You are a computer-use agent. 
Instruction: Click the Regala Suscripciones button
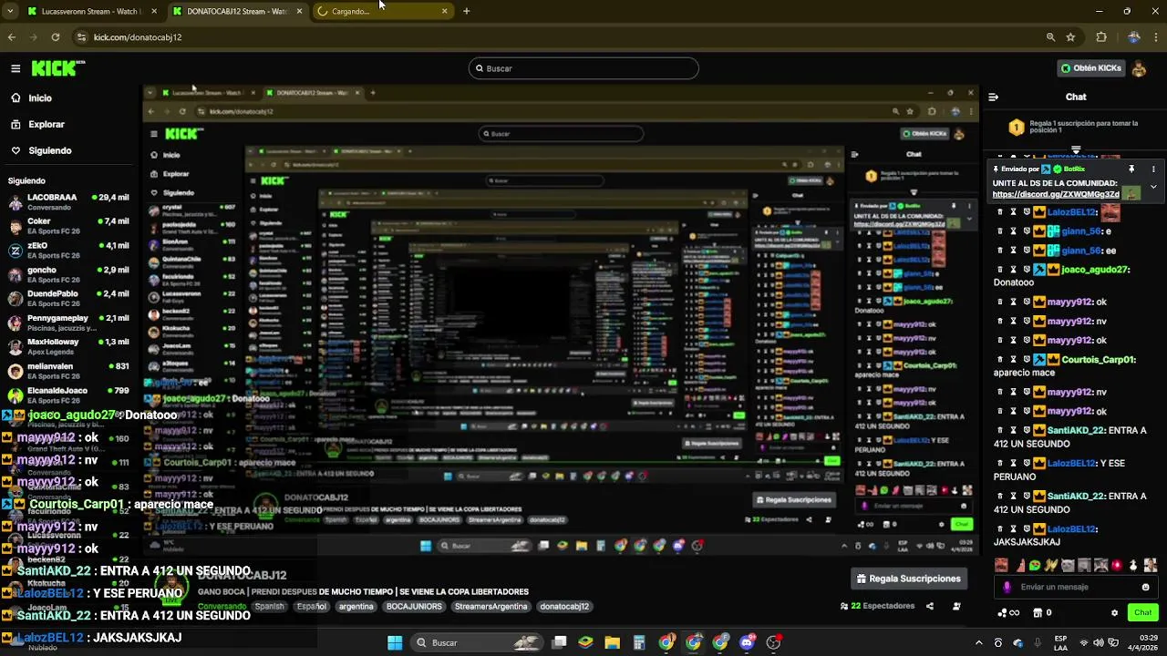click(909, 579)
